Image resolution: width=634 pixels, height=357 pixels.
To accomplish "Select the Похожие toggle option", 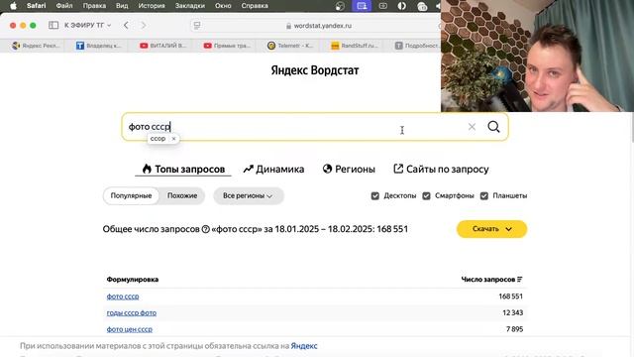I will click(182, 196).
